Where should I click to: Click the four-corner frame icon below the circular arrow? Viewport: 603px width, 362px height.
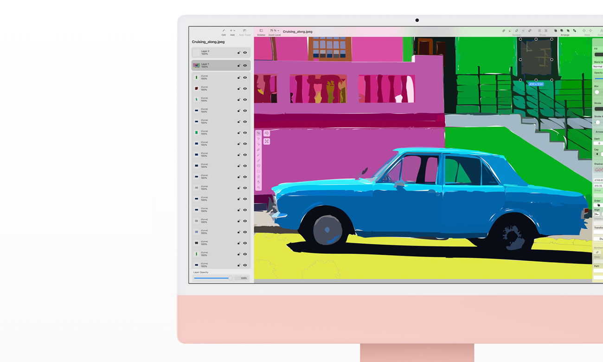point(267,141)
